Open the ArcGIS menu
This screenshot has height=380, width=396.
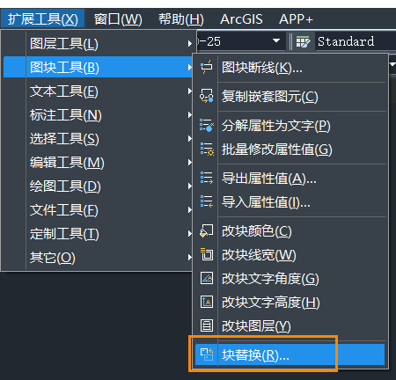[x=241, y=19]
